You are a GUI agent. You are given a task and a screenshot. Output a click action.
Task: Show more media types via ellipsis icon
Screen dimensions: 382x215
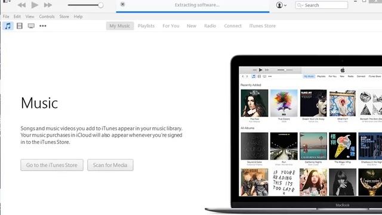[43, 26]
